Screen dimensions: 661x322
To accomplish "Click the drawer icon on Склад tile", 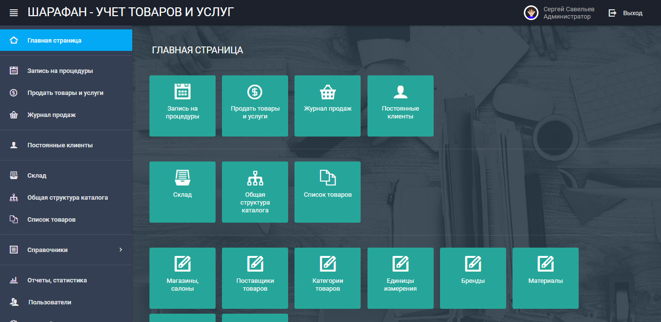I will [x=182, y=178].
